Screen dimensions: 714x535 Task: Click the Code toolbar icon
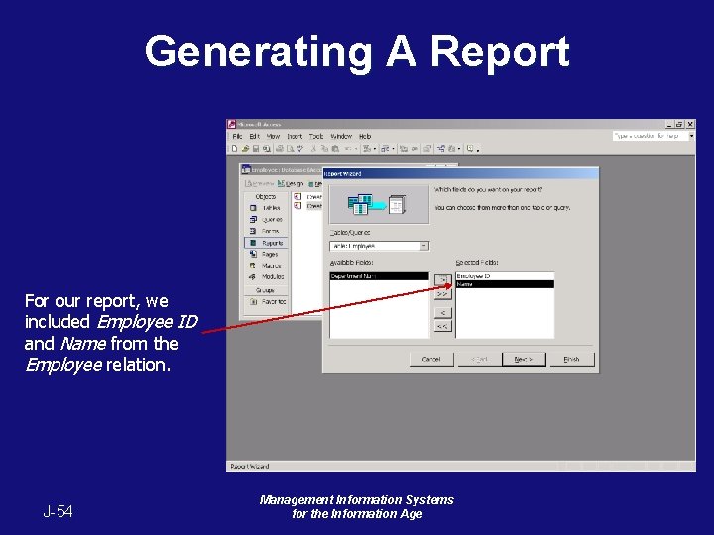coord(404,149)
